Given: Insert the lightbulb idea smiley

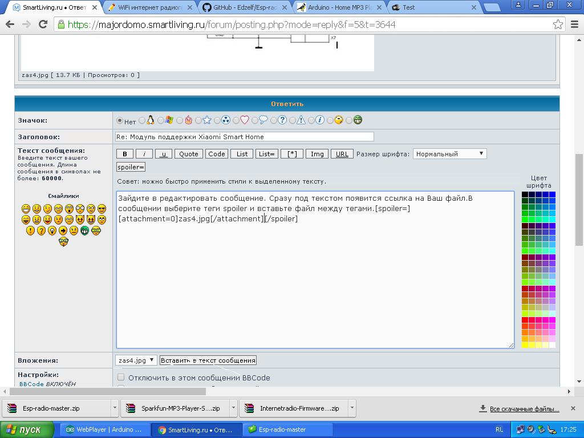Looking at the screenshot, I should click(52, 230).
